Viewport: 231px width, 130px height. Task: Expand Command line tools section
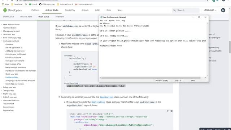click(2, 100)
